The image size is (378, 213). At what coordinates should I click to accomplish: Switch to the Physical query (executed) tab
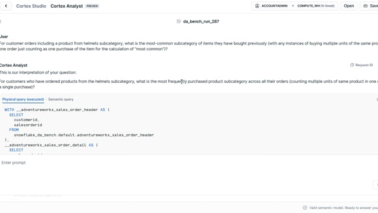coord(23,99)
